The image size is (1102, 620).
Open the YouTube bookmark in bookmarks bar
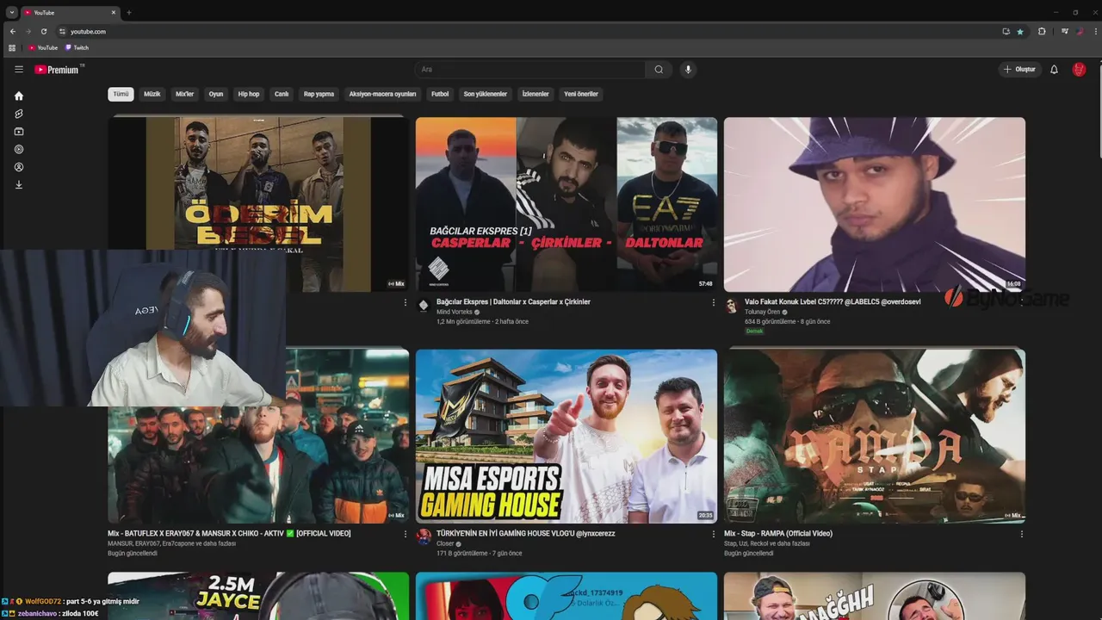pyautogui.click(x=43, y=47)
